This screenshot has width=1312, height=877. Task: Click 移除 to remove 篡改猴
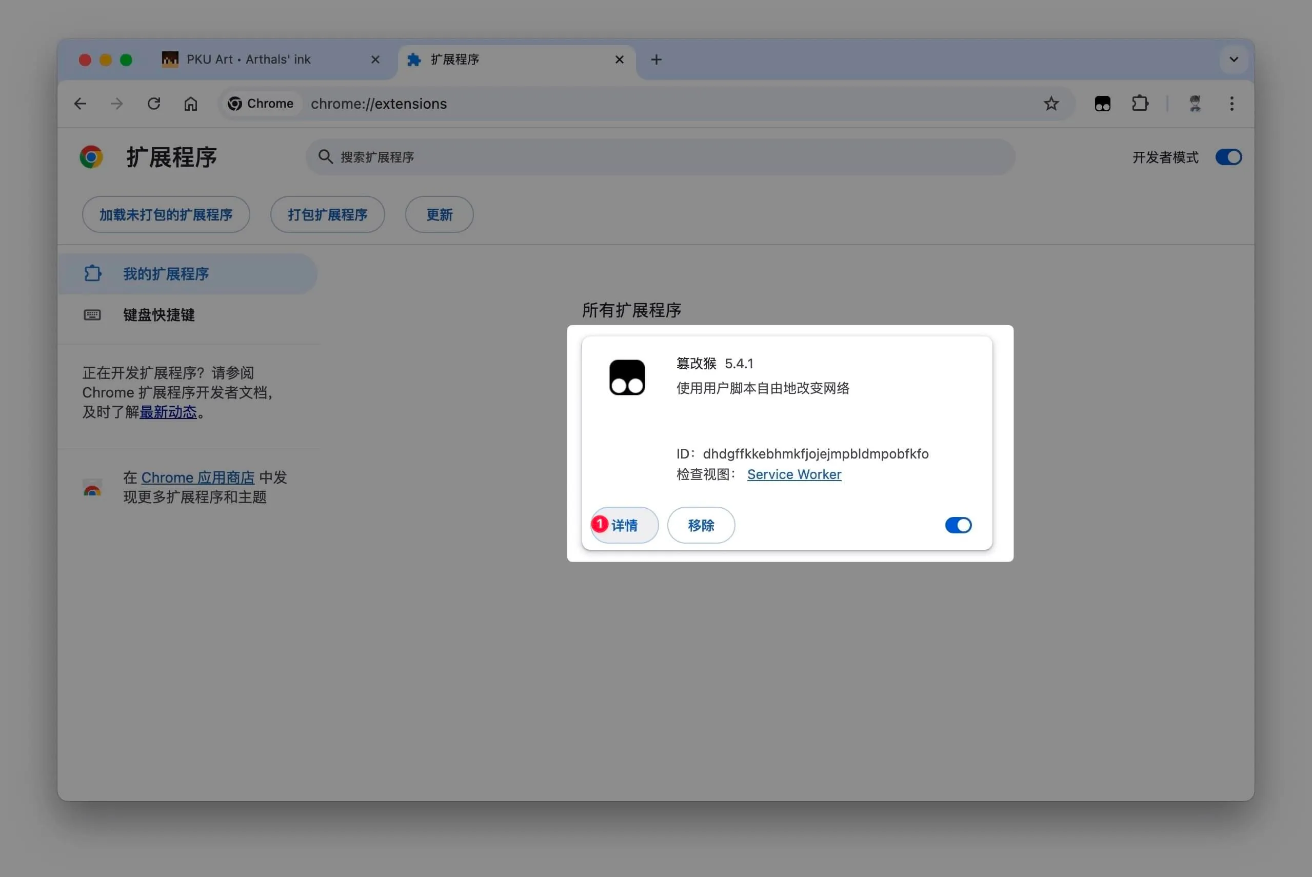[701, 525]
